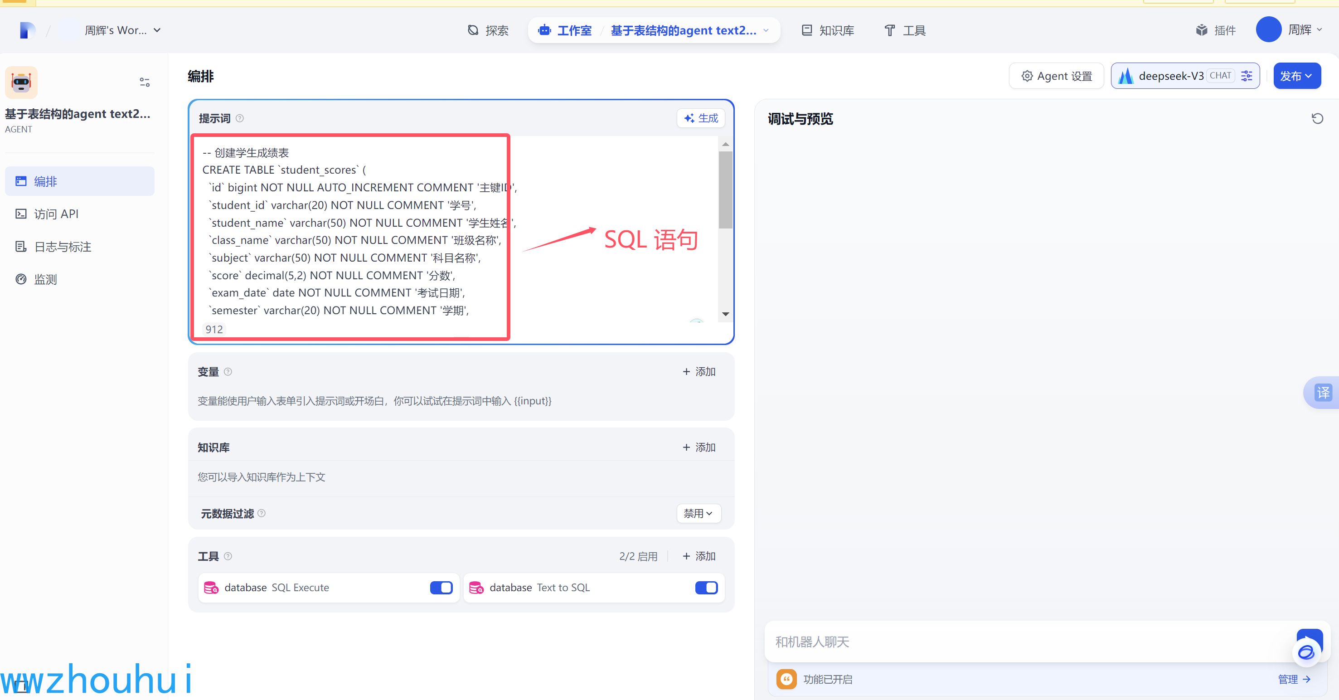Open the 知识库 top navigation tab
1339x700 pixels.
828,31
